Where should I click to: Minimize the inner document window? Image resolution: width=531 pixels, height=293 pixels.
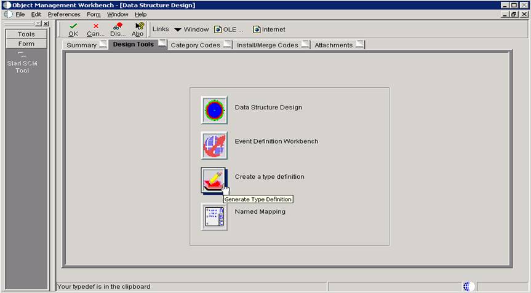506,14
